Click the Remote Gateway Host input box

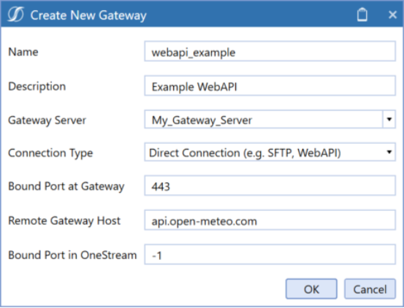point(270,220)
